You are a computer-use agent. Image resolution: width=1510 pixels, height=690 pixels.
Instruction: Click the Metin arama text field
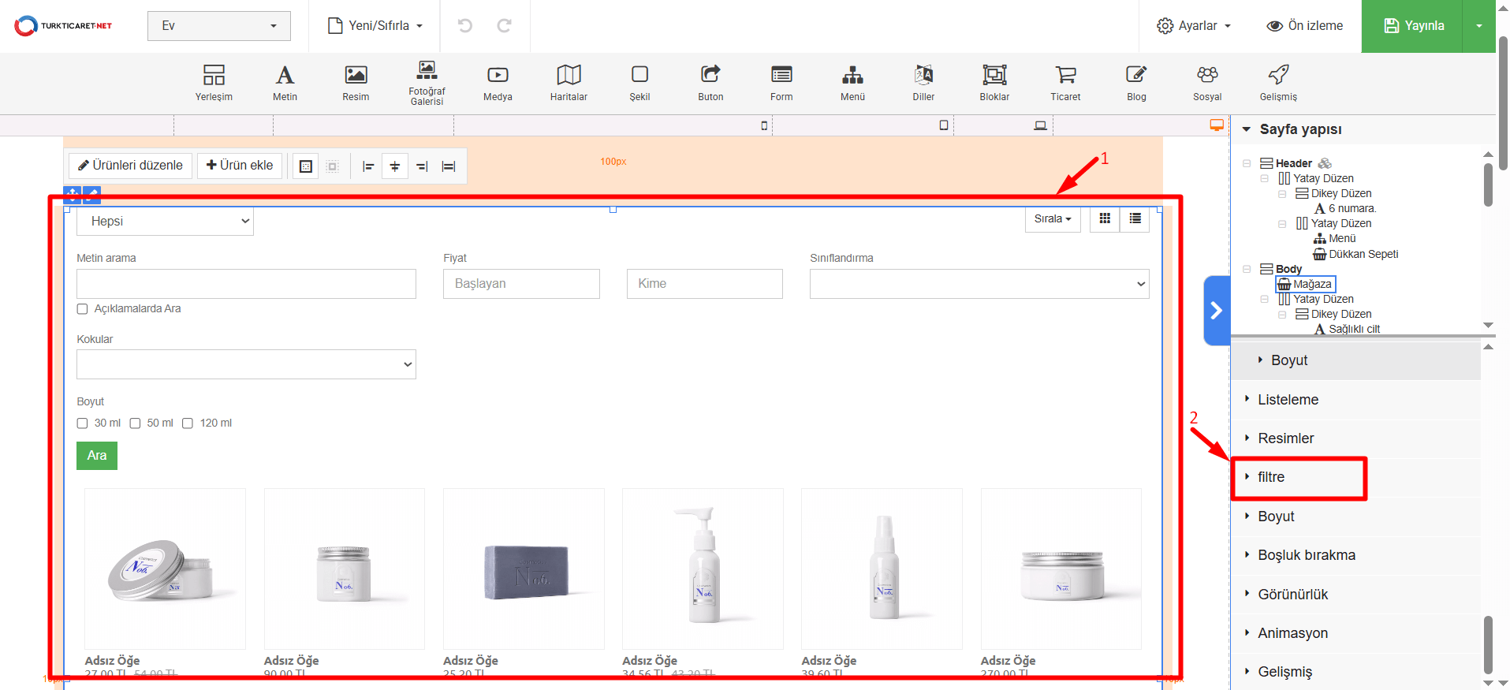(x=246, y=284)
